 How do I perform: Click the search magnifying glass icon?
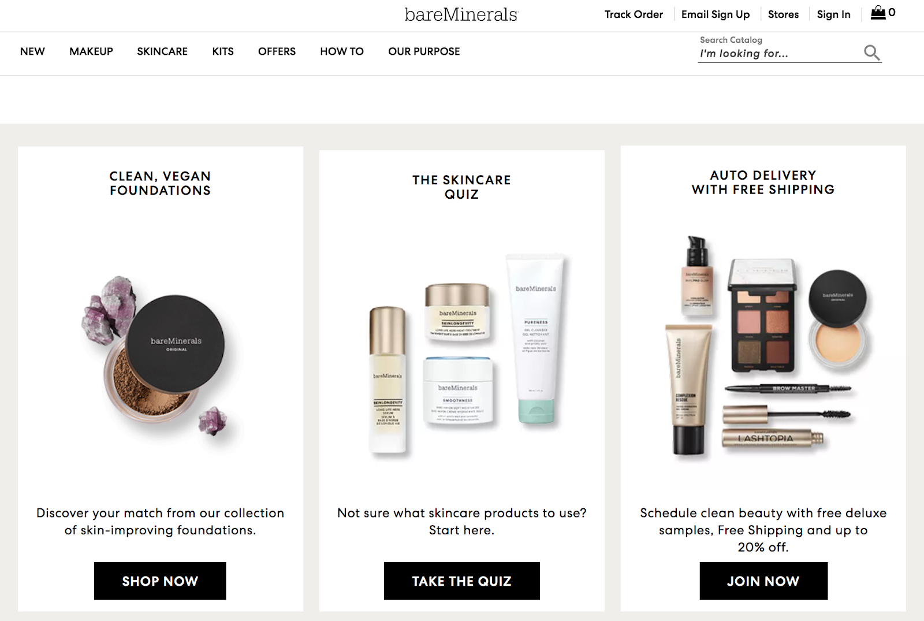pyautogui.click(x=871, y=53)
